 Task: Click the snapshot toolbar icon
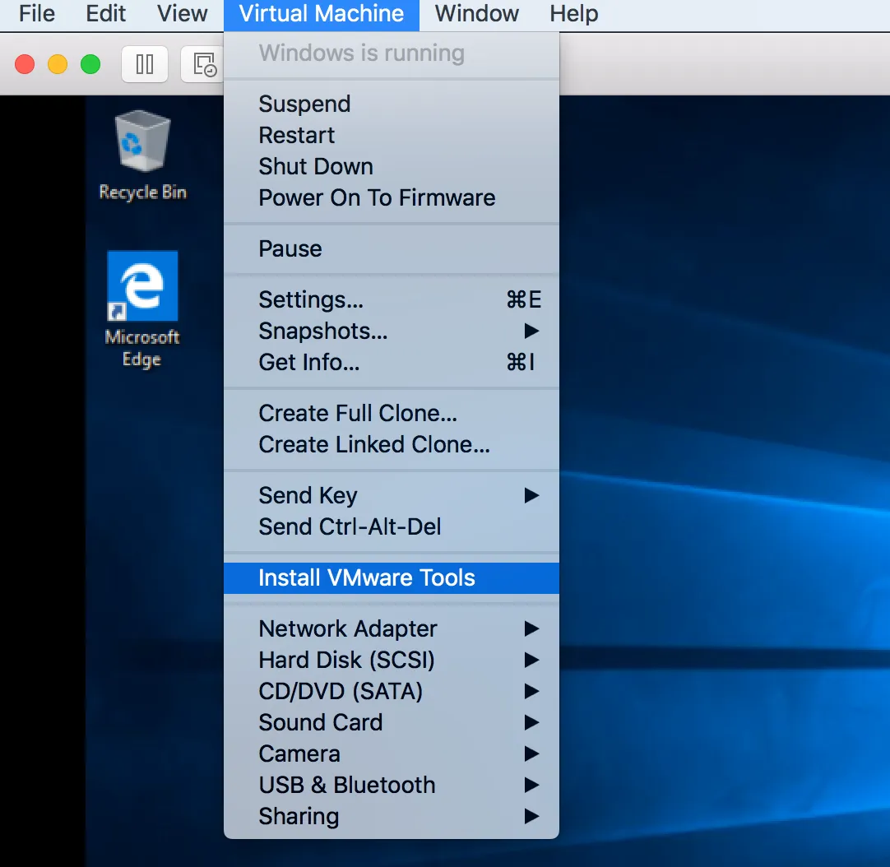point(202,64)
